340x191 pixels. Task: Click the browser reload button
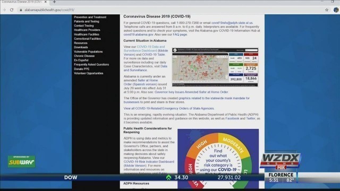tap(12, 10)
